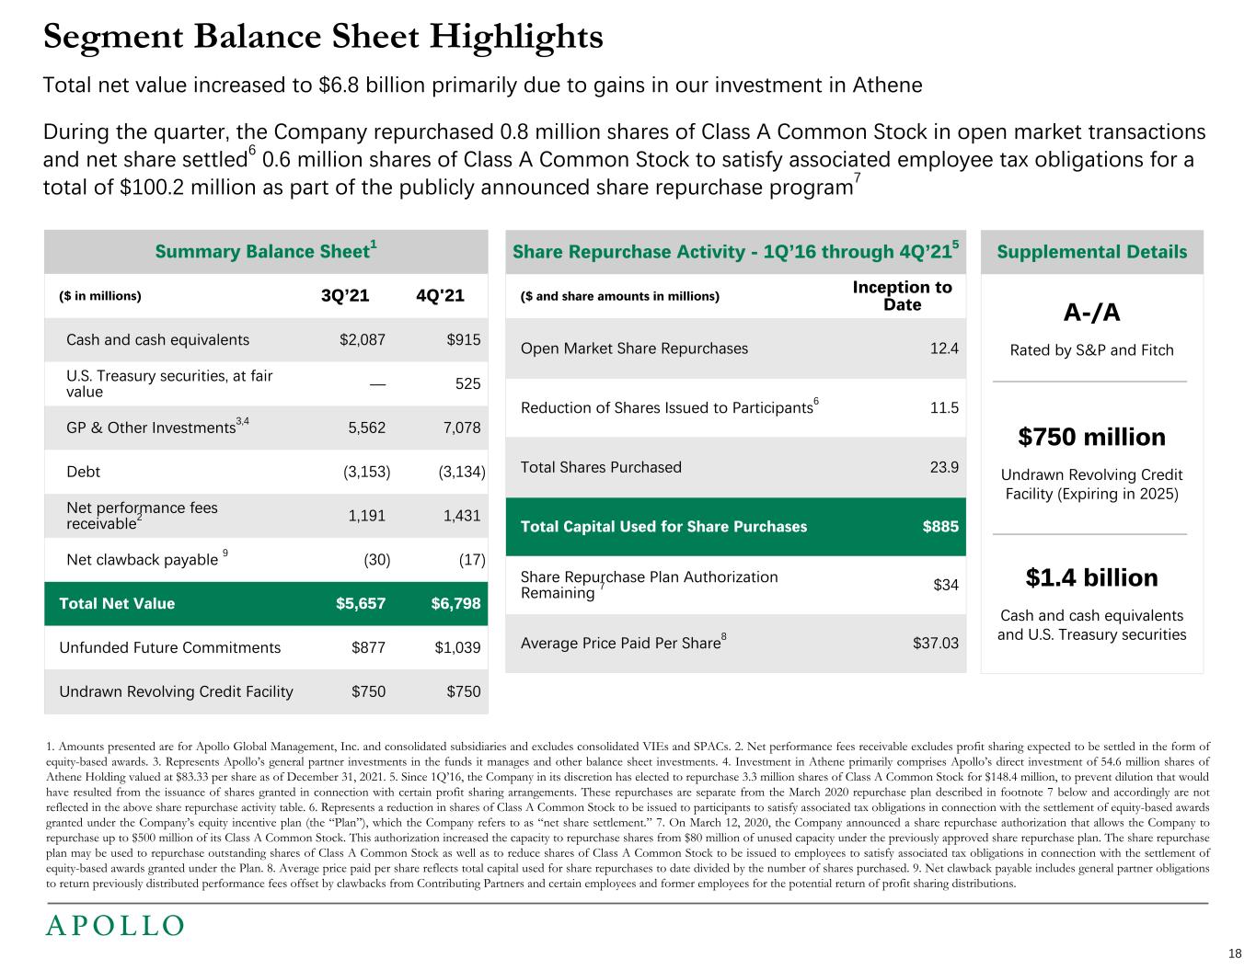The height and width of the screenshot is (970, 1256).
Task: Click Total Capital Used for Share Purchases
Action: (x=663, y=527)
